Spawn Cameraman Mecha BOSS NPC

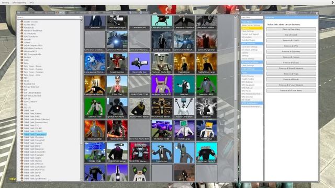[117, 41]
